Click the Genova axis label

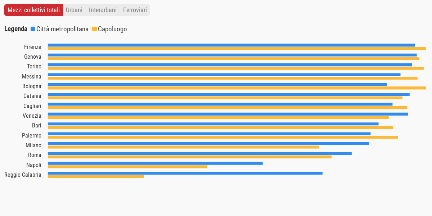33,57
